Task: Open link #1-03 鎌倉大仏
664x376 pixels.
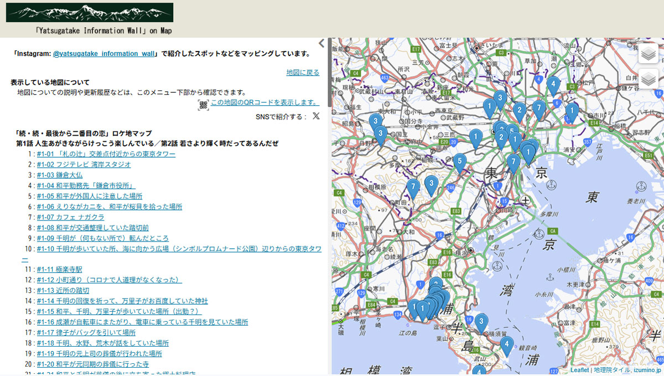Action: 60,175
